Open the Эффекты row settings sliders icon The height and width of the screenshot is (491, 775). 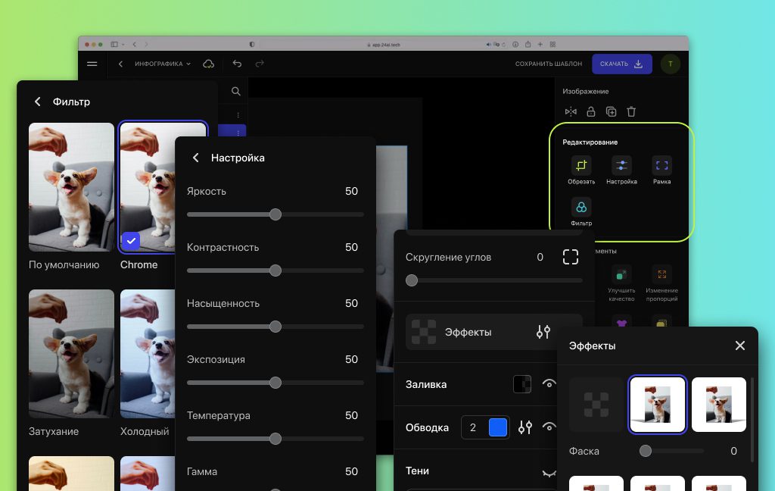543,332
